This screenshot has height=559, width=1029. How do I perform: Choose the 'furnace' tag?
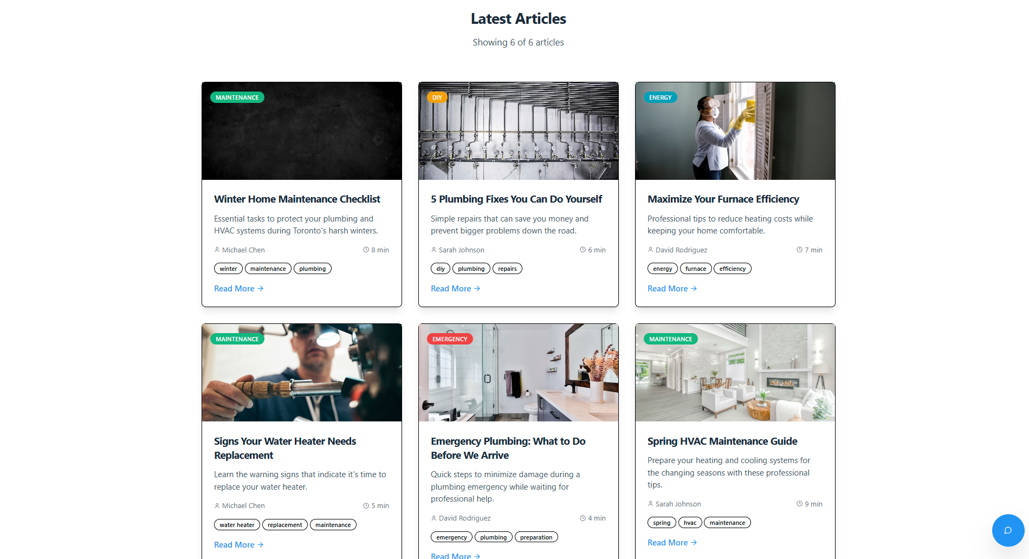pos(695,269)
